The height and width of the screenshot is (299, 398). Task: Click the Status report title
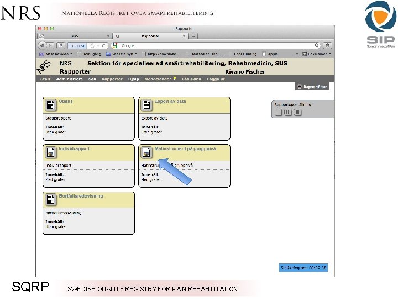click(66, 101)
